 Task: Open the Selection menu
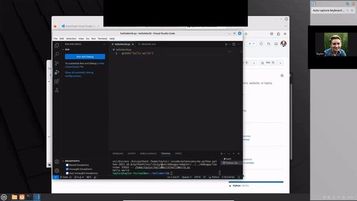pos(71,39)
